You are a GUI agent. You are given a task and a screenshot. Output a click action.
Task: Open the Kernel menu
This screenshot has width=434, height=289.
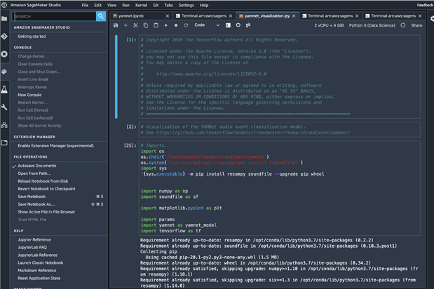click(141, 5)
